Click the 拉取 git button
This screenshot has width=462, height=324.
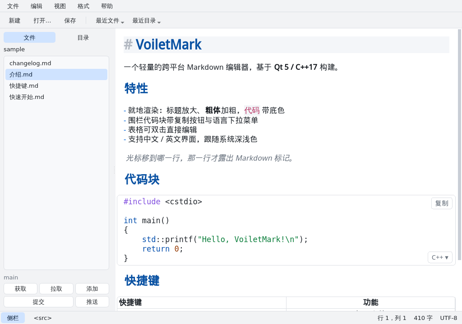(56, 289)
